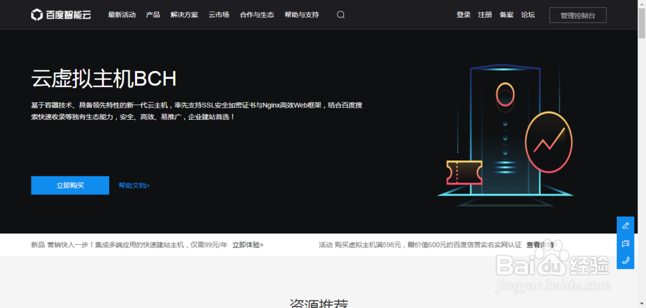This screenshot has width=646, height=308.
Task: Open the 产品 menu
Action: [x=153, y=15]
